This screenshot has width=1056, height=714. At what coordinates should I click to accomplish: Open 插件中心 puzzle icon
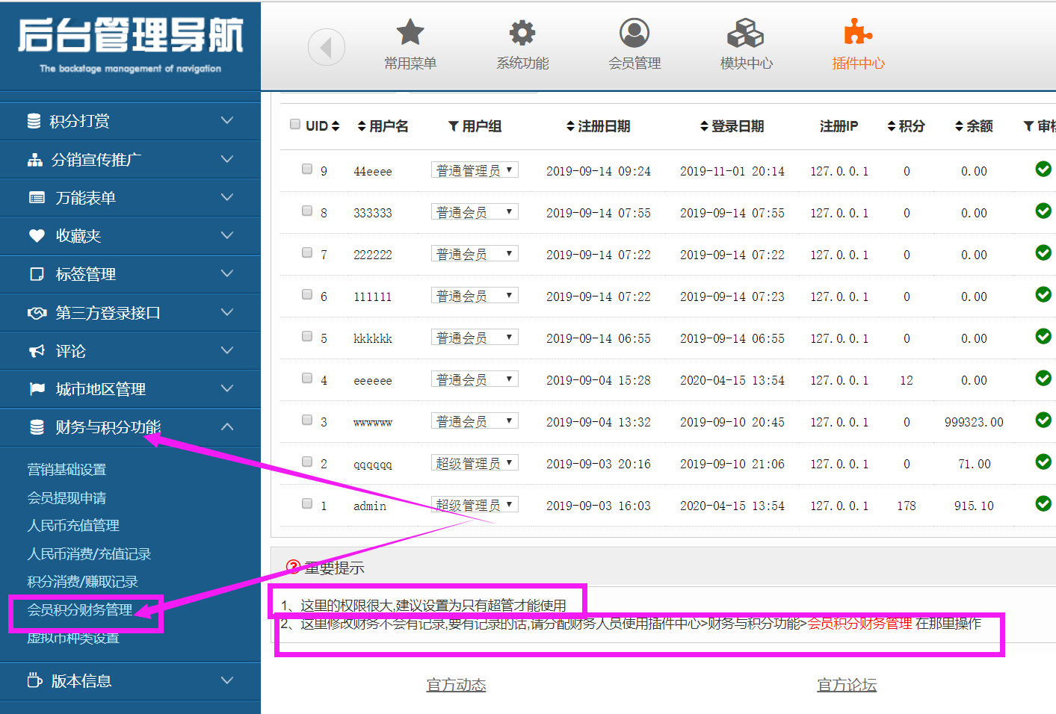857,33
